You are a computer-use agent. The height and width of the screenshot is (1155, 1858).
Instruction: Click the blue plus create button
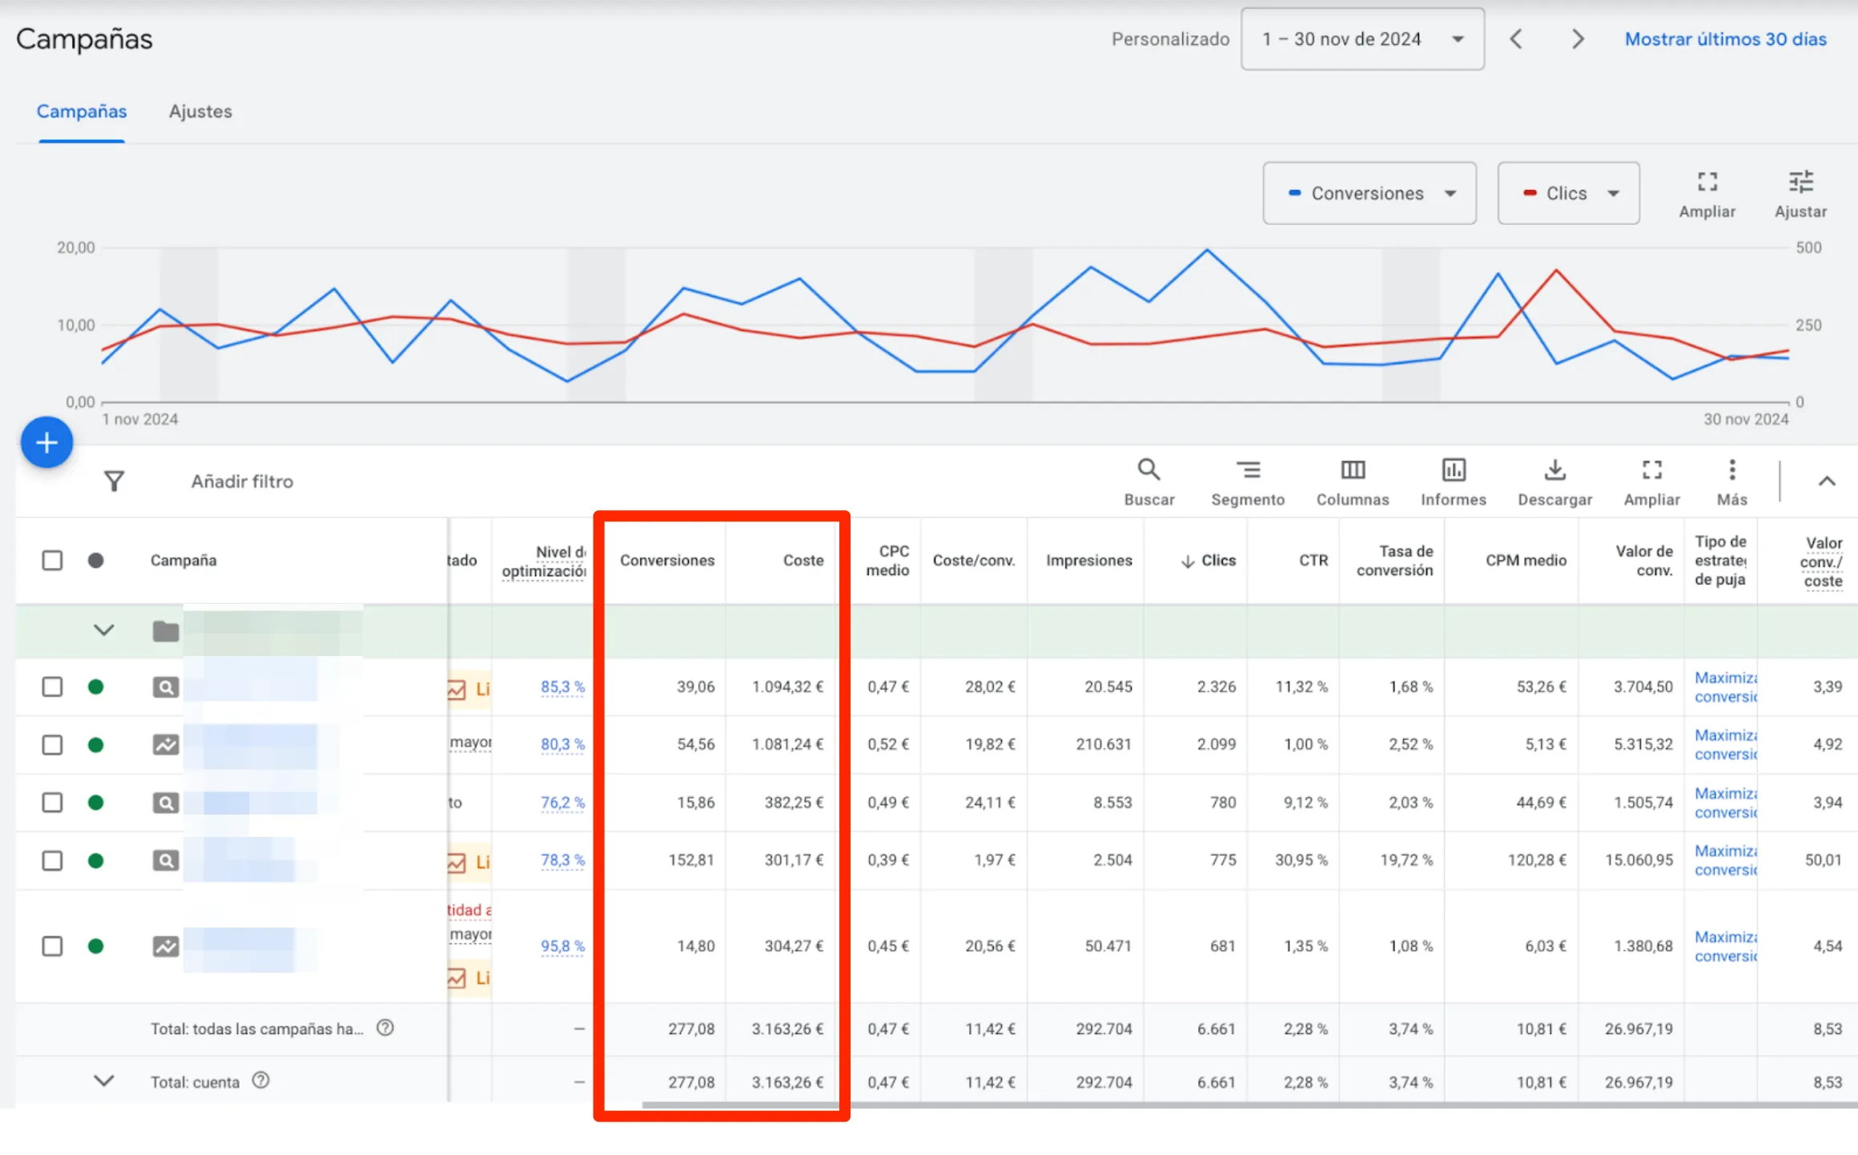click(x=46, y=442)
